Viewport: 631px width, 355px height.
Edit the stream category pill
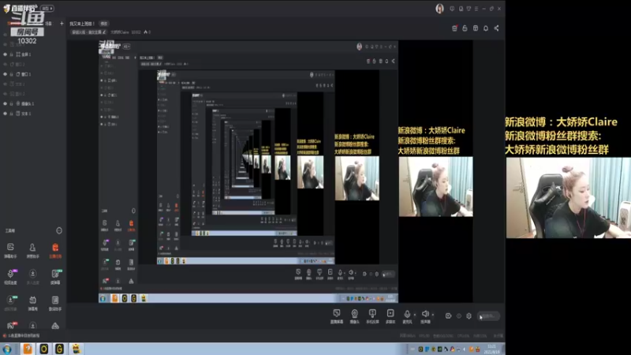[89, 32]
